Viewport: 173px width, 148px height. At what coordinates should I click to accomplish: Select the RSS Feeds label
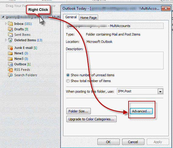(x=22, y=70)
